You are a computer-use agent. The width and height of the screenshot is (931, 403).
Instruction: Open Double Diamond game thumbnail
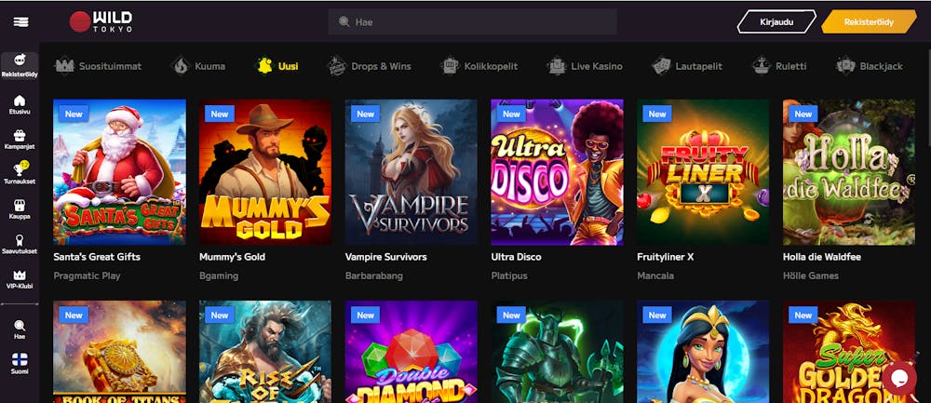click(x=411, y=352)
